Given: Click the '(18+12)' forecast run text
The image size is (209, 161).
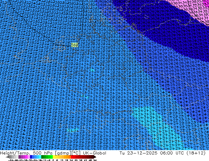Looking at the screenshot, I should (x=196, y=153).
